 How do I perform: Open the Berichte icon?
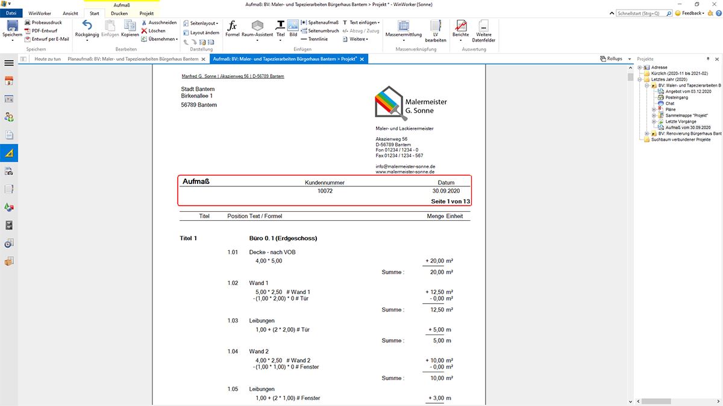[461, 25]
